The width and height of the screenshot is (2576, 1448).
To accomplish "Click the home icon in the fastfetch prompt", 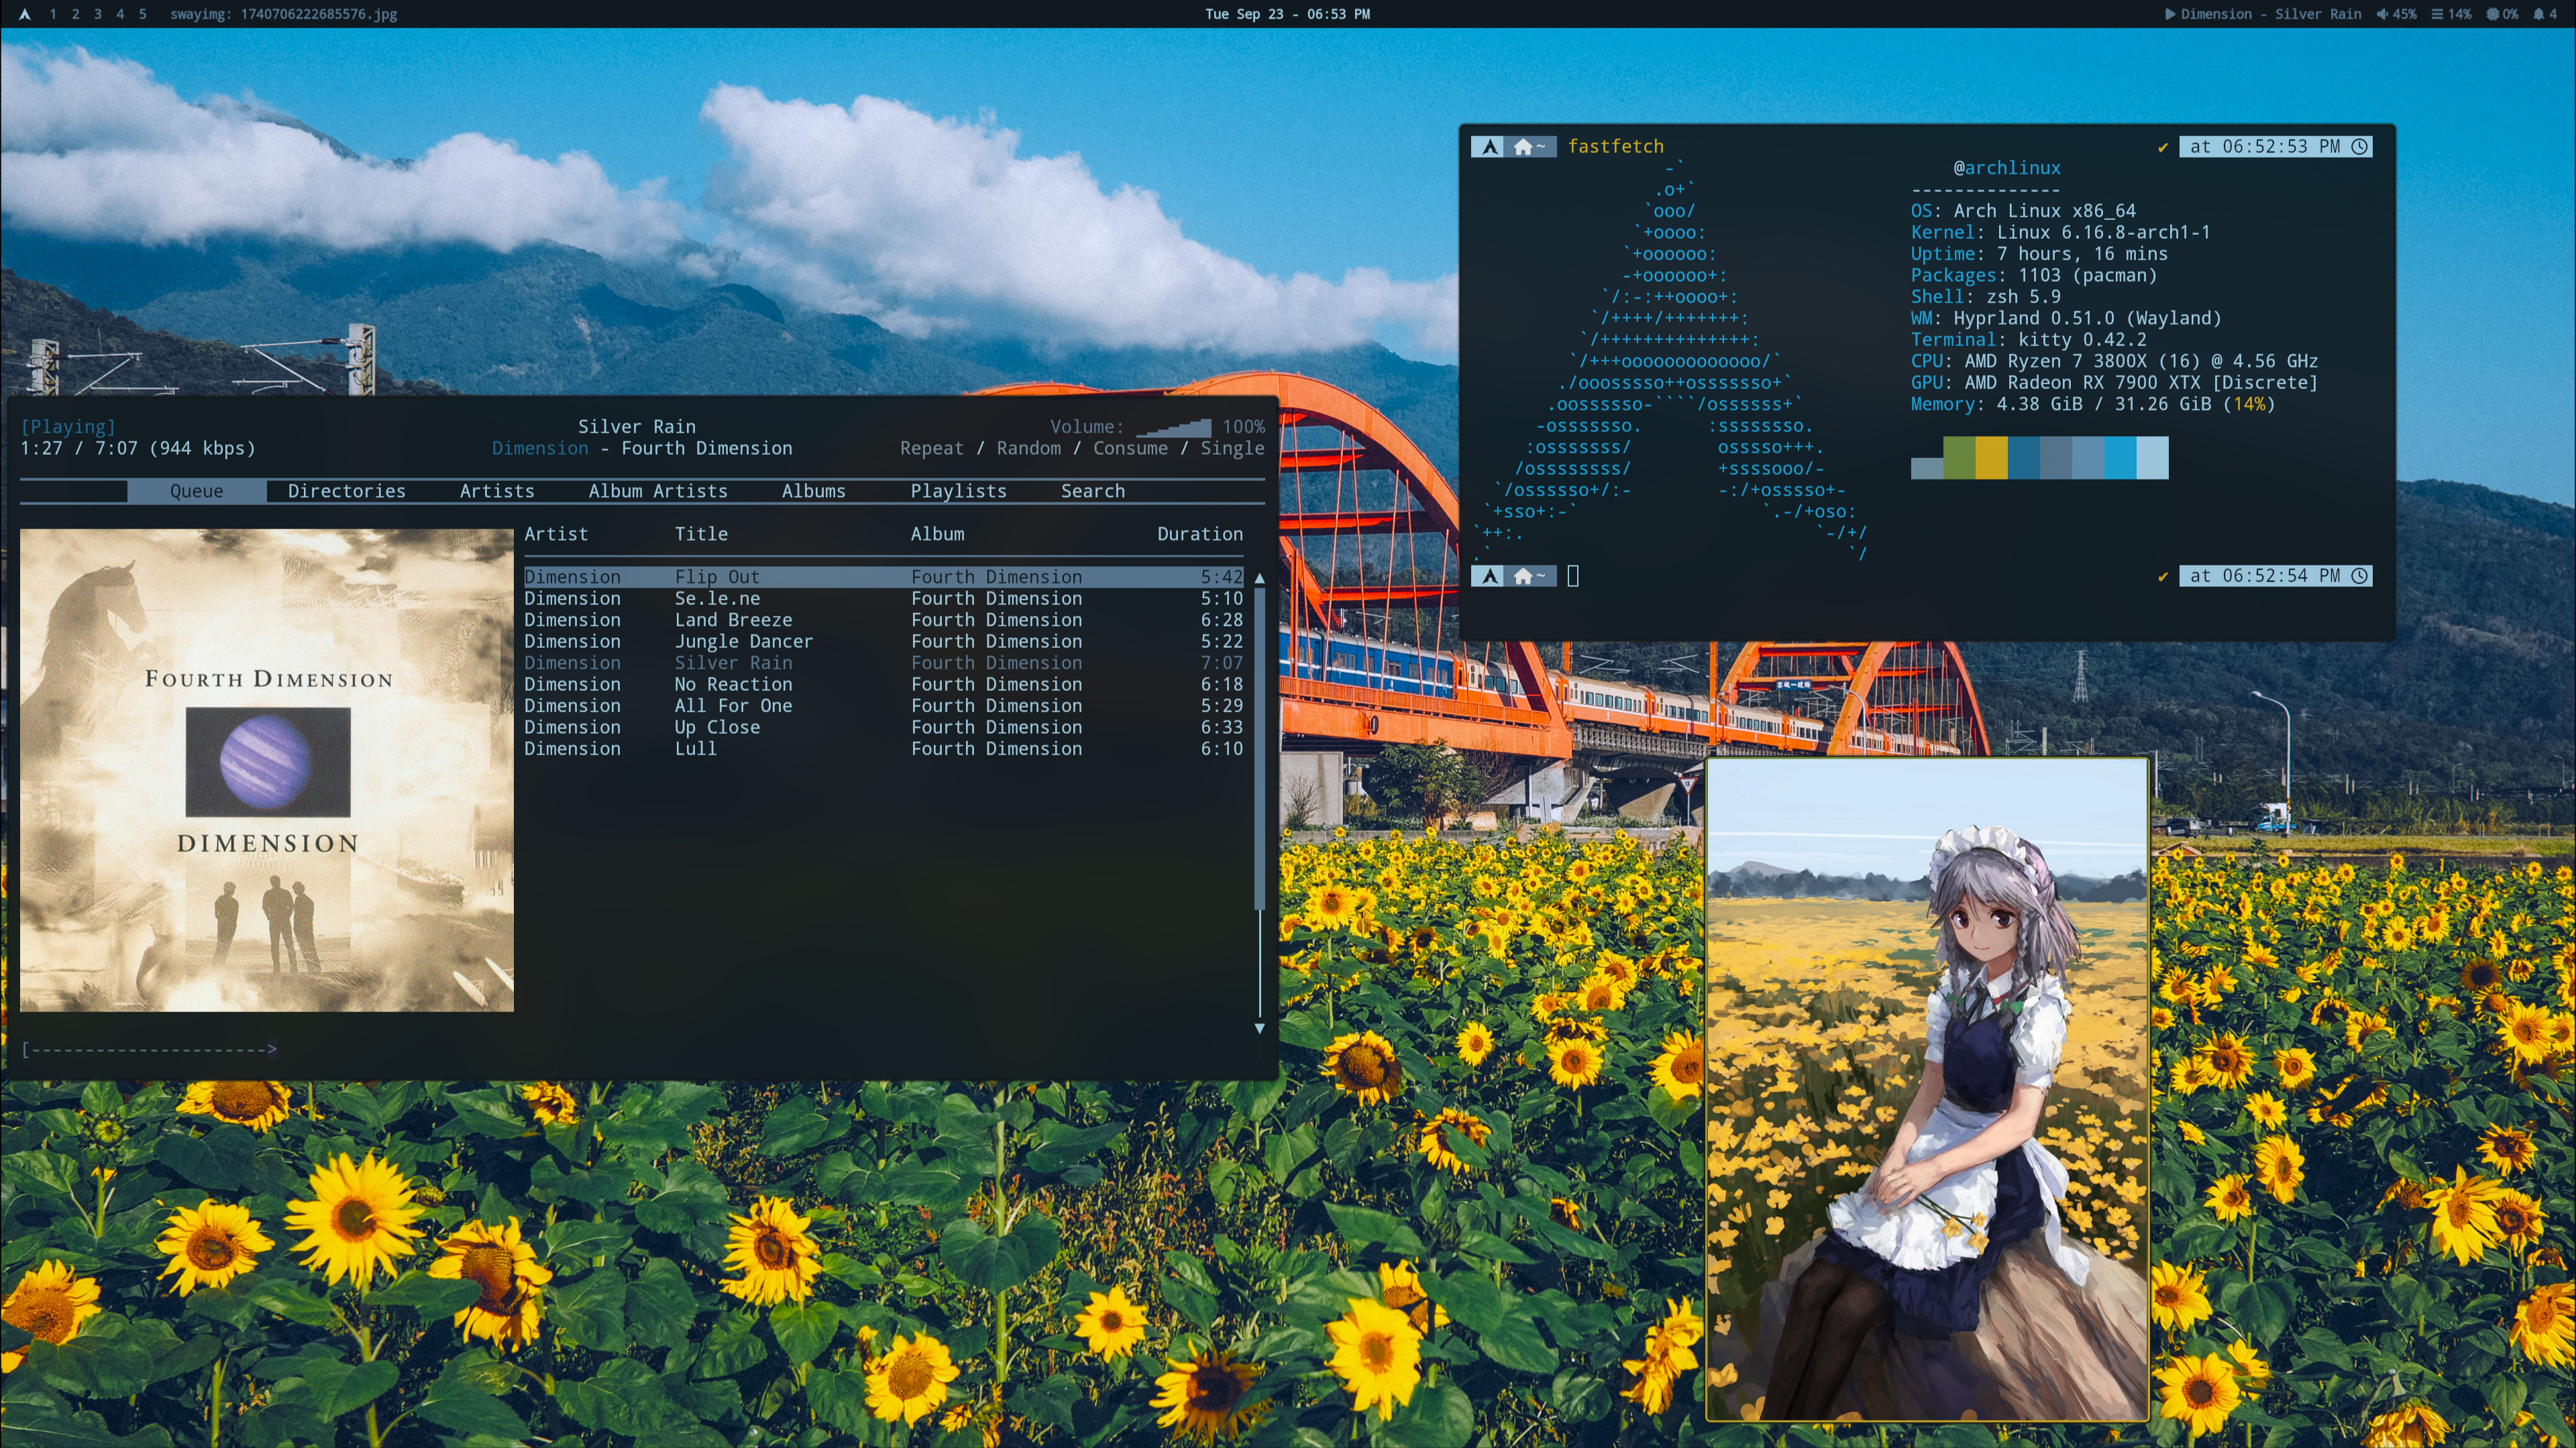I will 1522,147.
